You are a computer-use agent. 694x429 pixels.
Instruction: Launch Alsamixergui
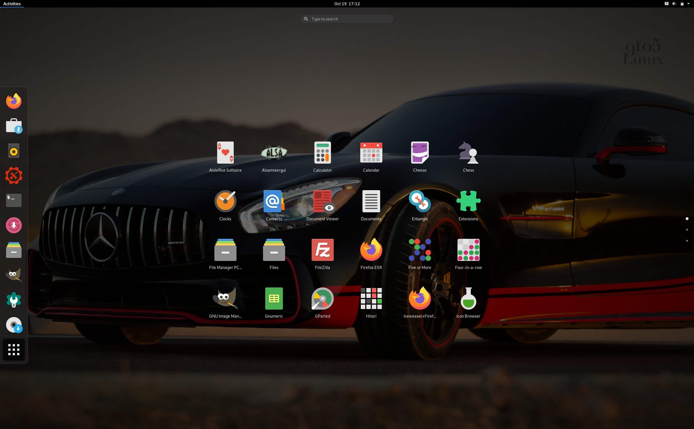(274, 157)
